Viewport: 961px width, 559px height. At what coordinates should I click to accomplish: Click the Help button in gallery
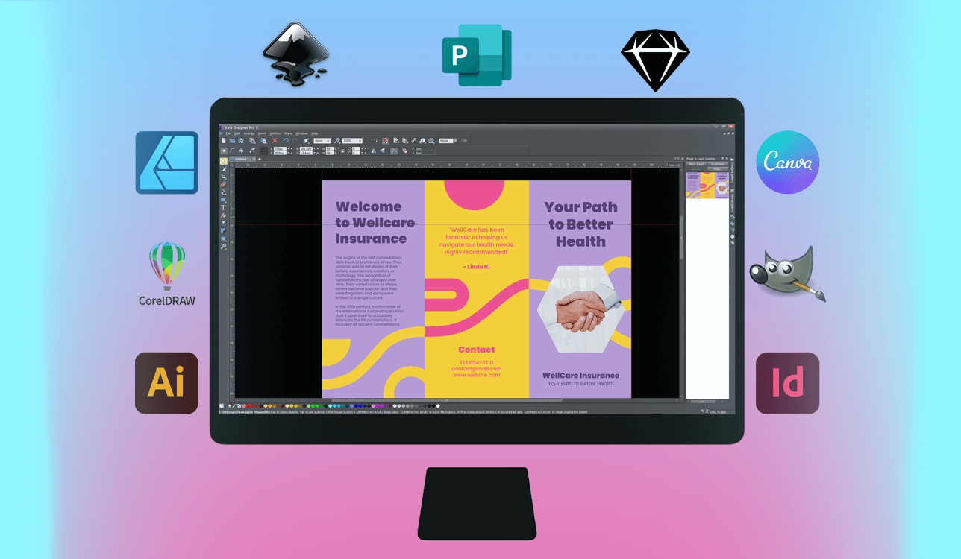(x=718, y=169)
